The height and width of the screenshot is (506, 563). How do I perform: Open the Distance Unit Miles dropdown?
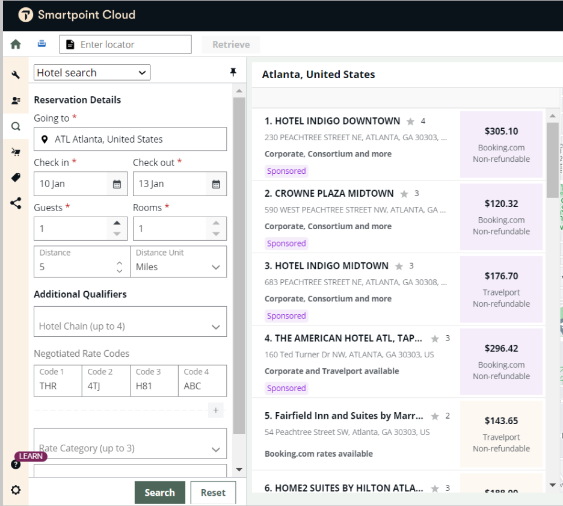(179, 262)
